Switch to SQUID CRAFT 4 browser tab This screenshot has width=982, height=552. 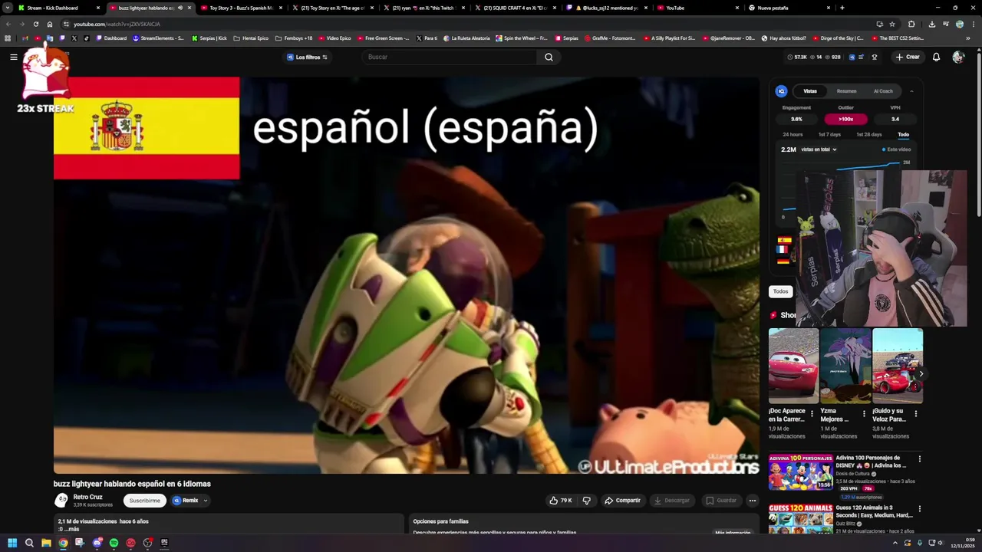515,8
